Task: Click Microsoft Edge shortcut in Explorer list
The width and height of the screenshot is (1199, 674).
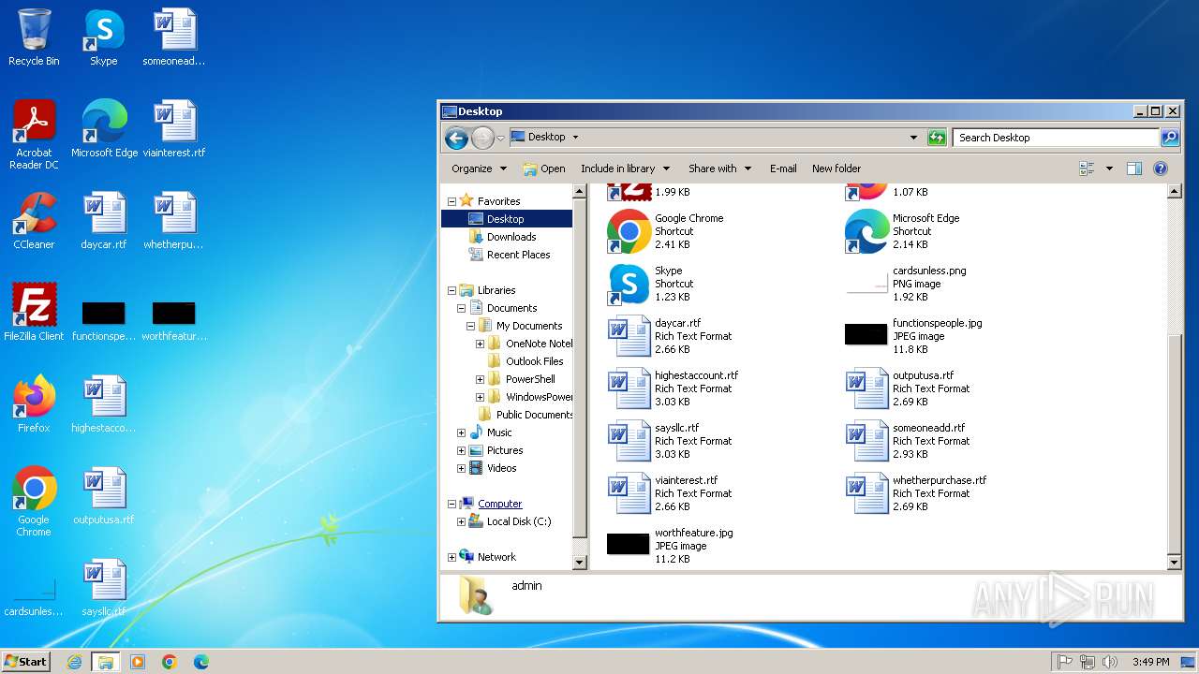Action: (x=903, y=231)
